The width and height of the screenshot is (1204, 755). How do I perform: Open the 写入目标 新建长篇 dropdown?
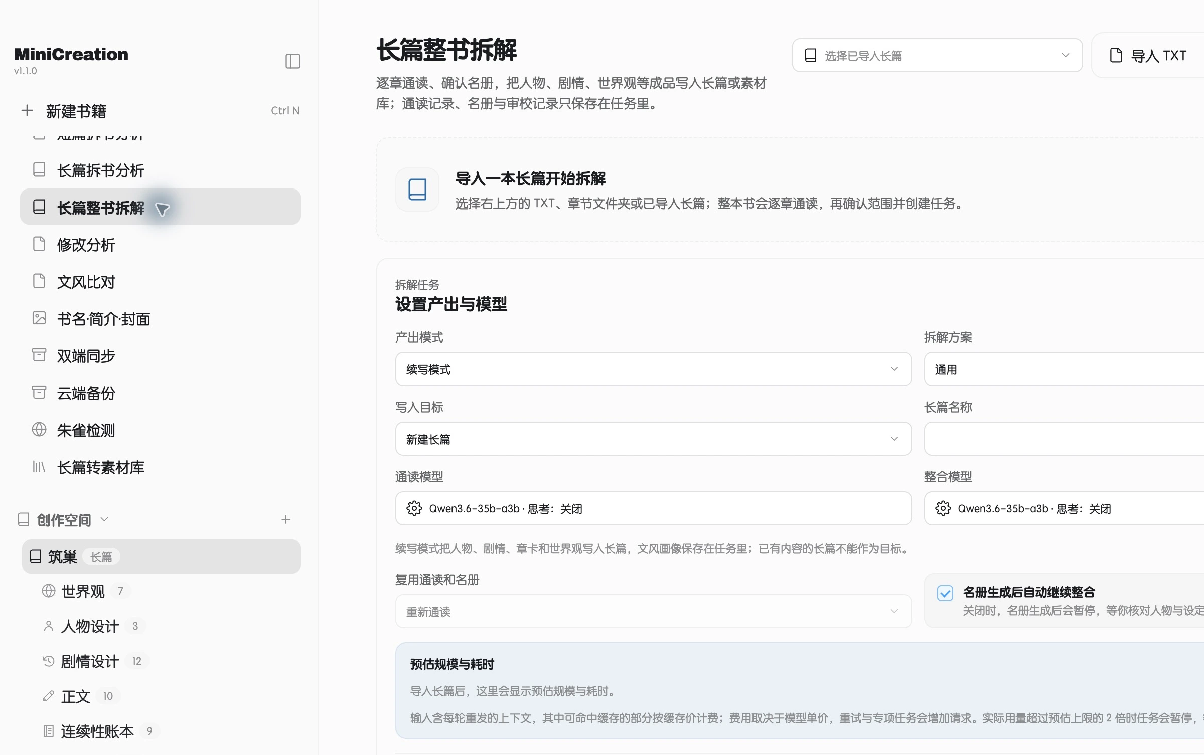click(653, 439)
